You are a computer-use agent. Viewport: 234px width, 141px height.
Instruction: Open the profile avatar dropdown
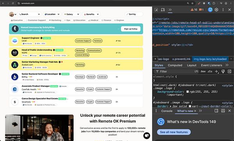12,14
